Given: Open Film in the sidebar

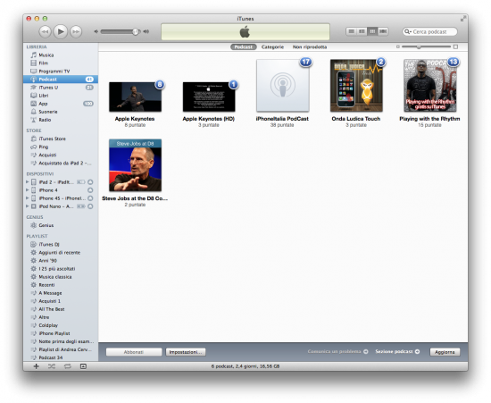Looking at the screenshot, I should click(61, 63).
